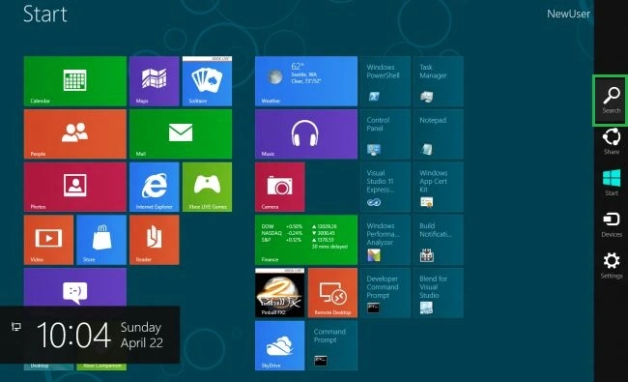This screenshot has height=382, width=628.
Task: Open the Calendar tile
Action: click(75, 81)
